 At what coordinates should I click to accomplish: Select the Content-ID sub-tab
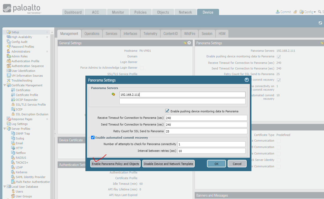(171, 34)
